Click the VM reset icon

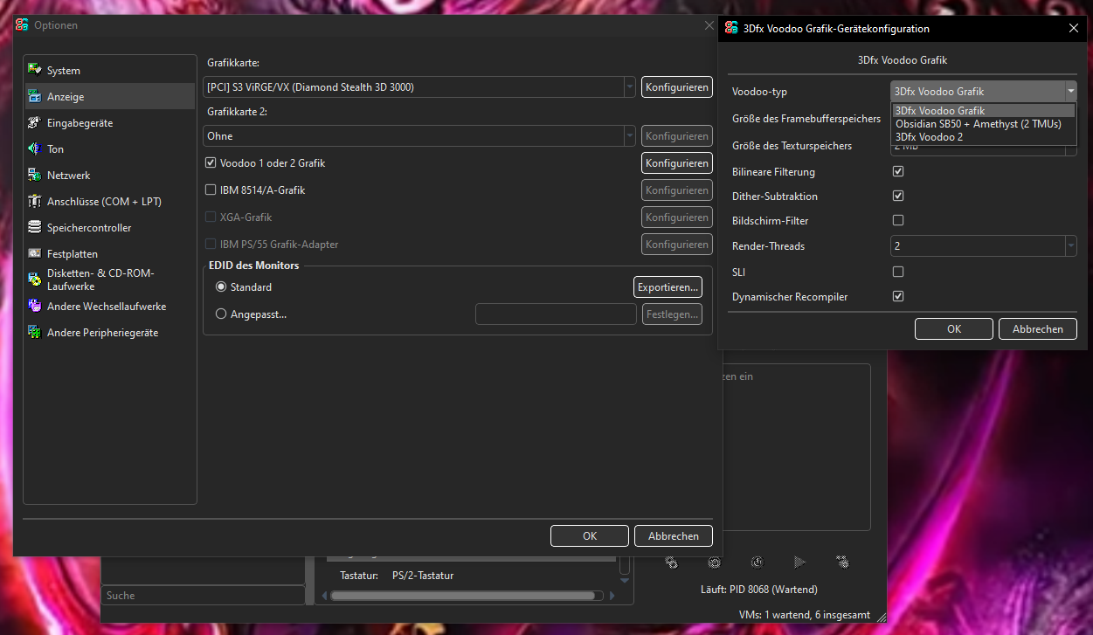[714, 562]
